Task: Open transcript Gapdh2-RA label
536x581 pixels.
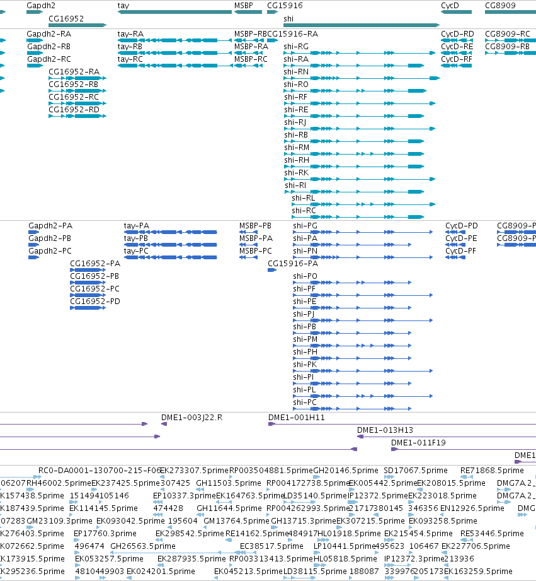Action: coord(49,33)
